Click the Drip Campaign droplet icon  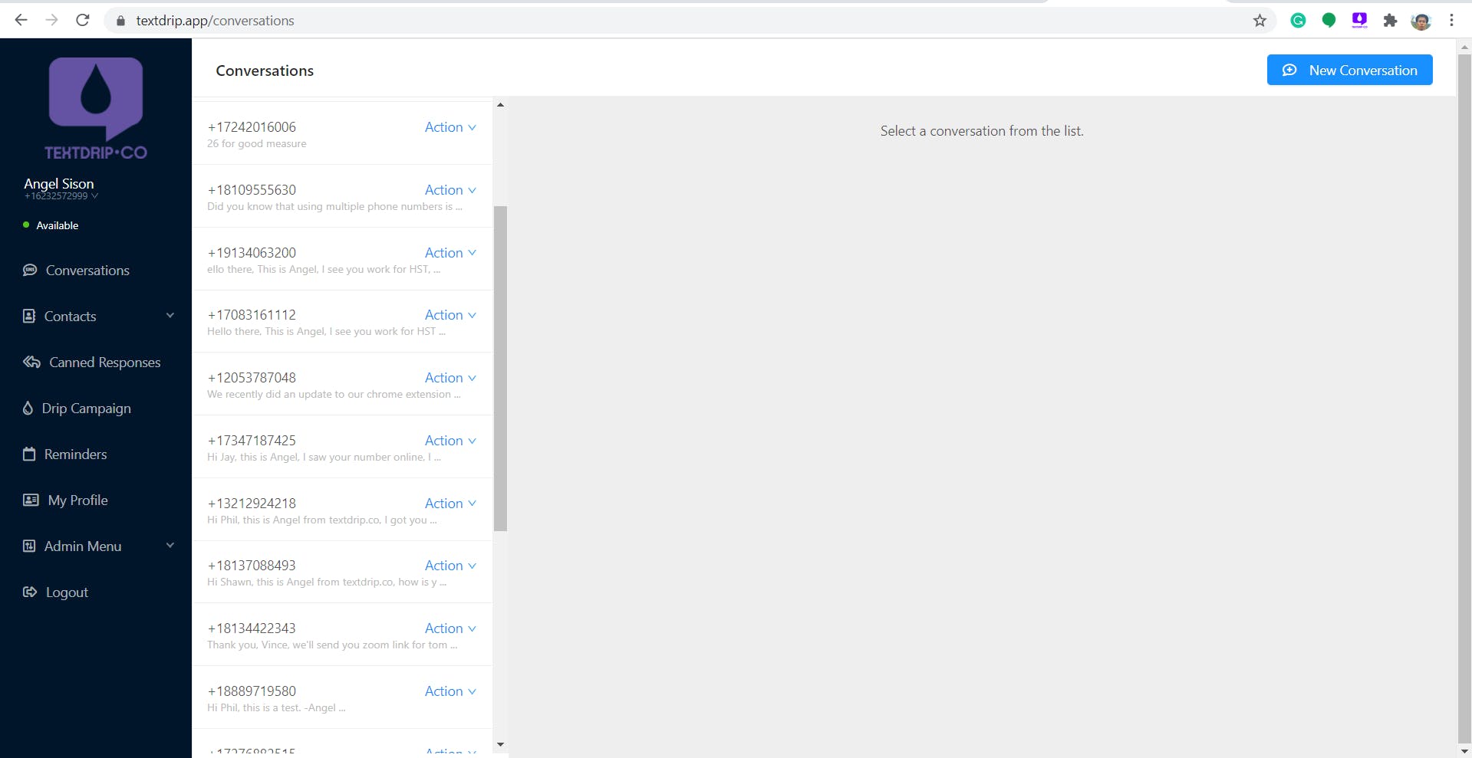(x=28, y=408)
